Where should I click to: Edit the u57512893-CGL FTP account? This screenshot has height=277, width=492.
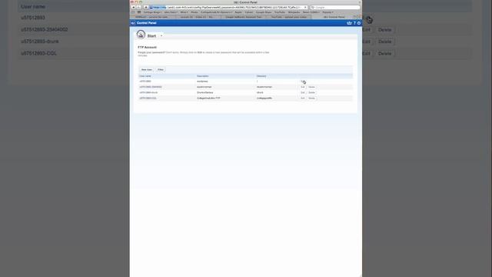coord(302,98)
